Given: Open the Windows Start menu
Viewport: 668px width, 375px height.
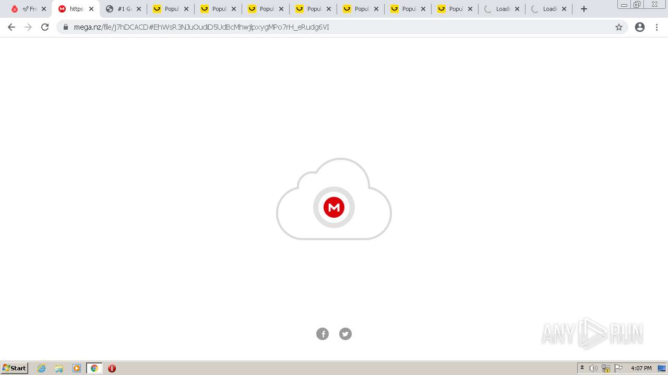Looking at the screenshot, I should point(15,368).
